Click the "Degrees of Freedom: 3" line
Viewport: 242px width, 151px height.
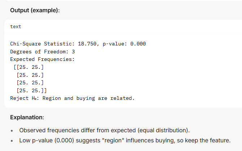43,52
